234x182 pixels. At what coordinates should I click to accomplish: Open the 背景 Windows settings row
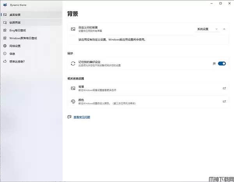[148, 88]
